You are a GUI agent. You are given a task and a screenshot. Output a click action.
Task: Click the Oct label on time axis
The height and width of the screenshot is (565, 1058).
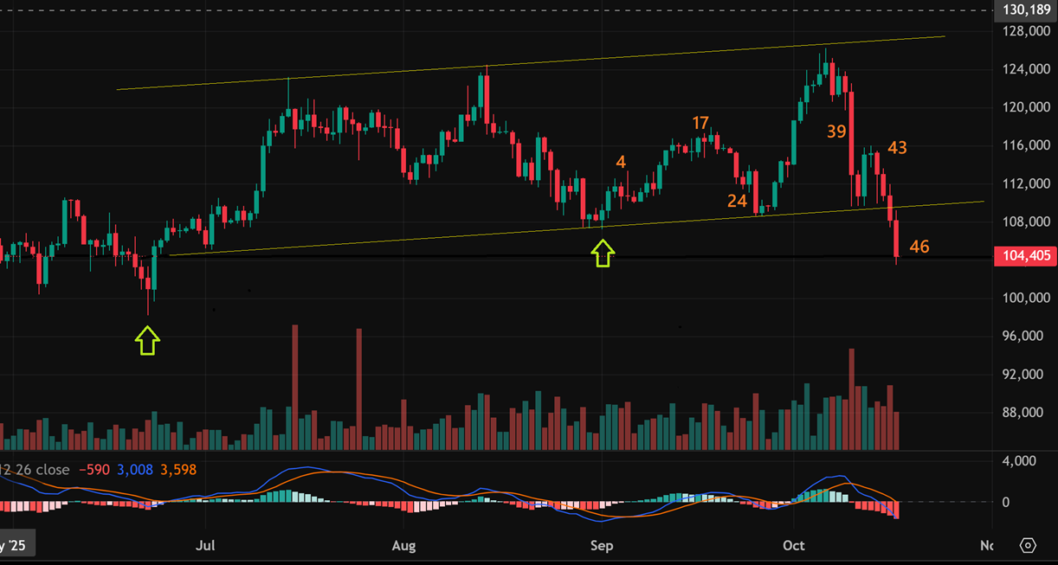tap(794, 546)
